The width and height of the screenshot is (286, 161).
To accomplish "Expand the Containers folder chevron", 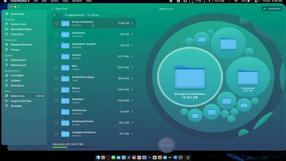I will [x=132, y=34].
